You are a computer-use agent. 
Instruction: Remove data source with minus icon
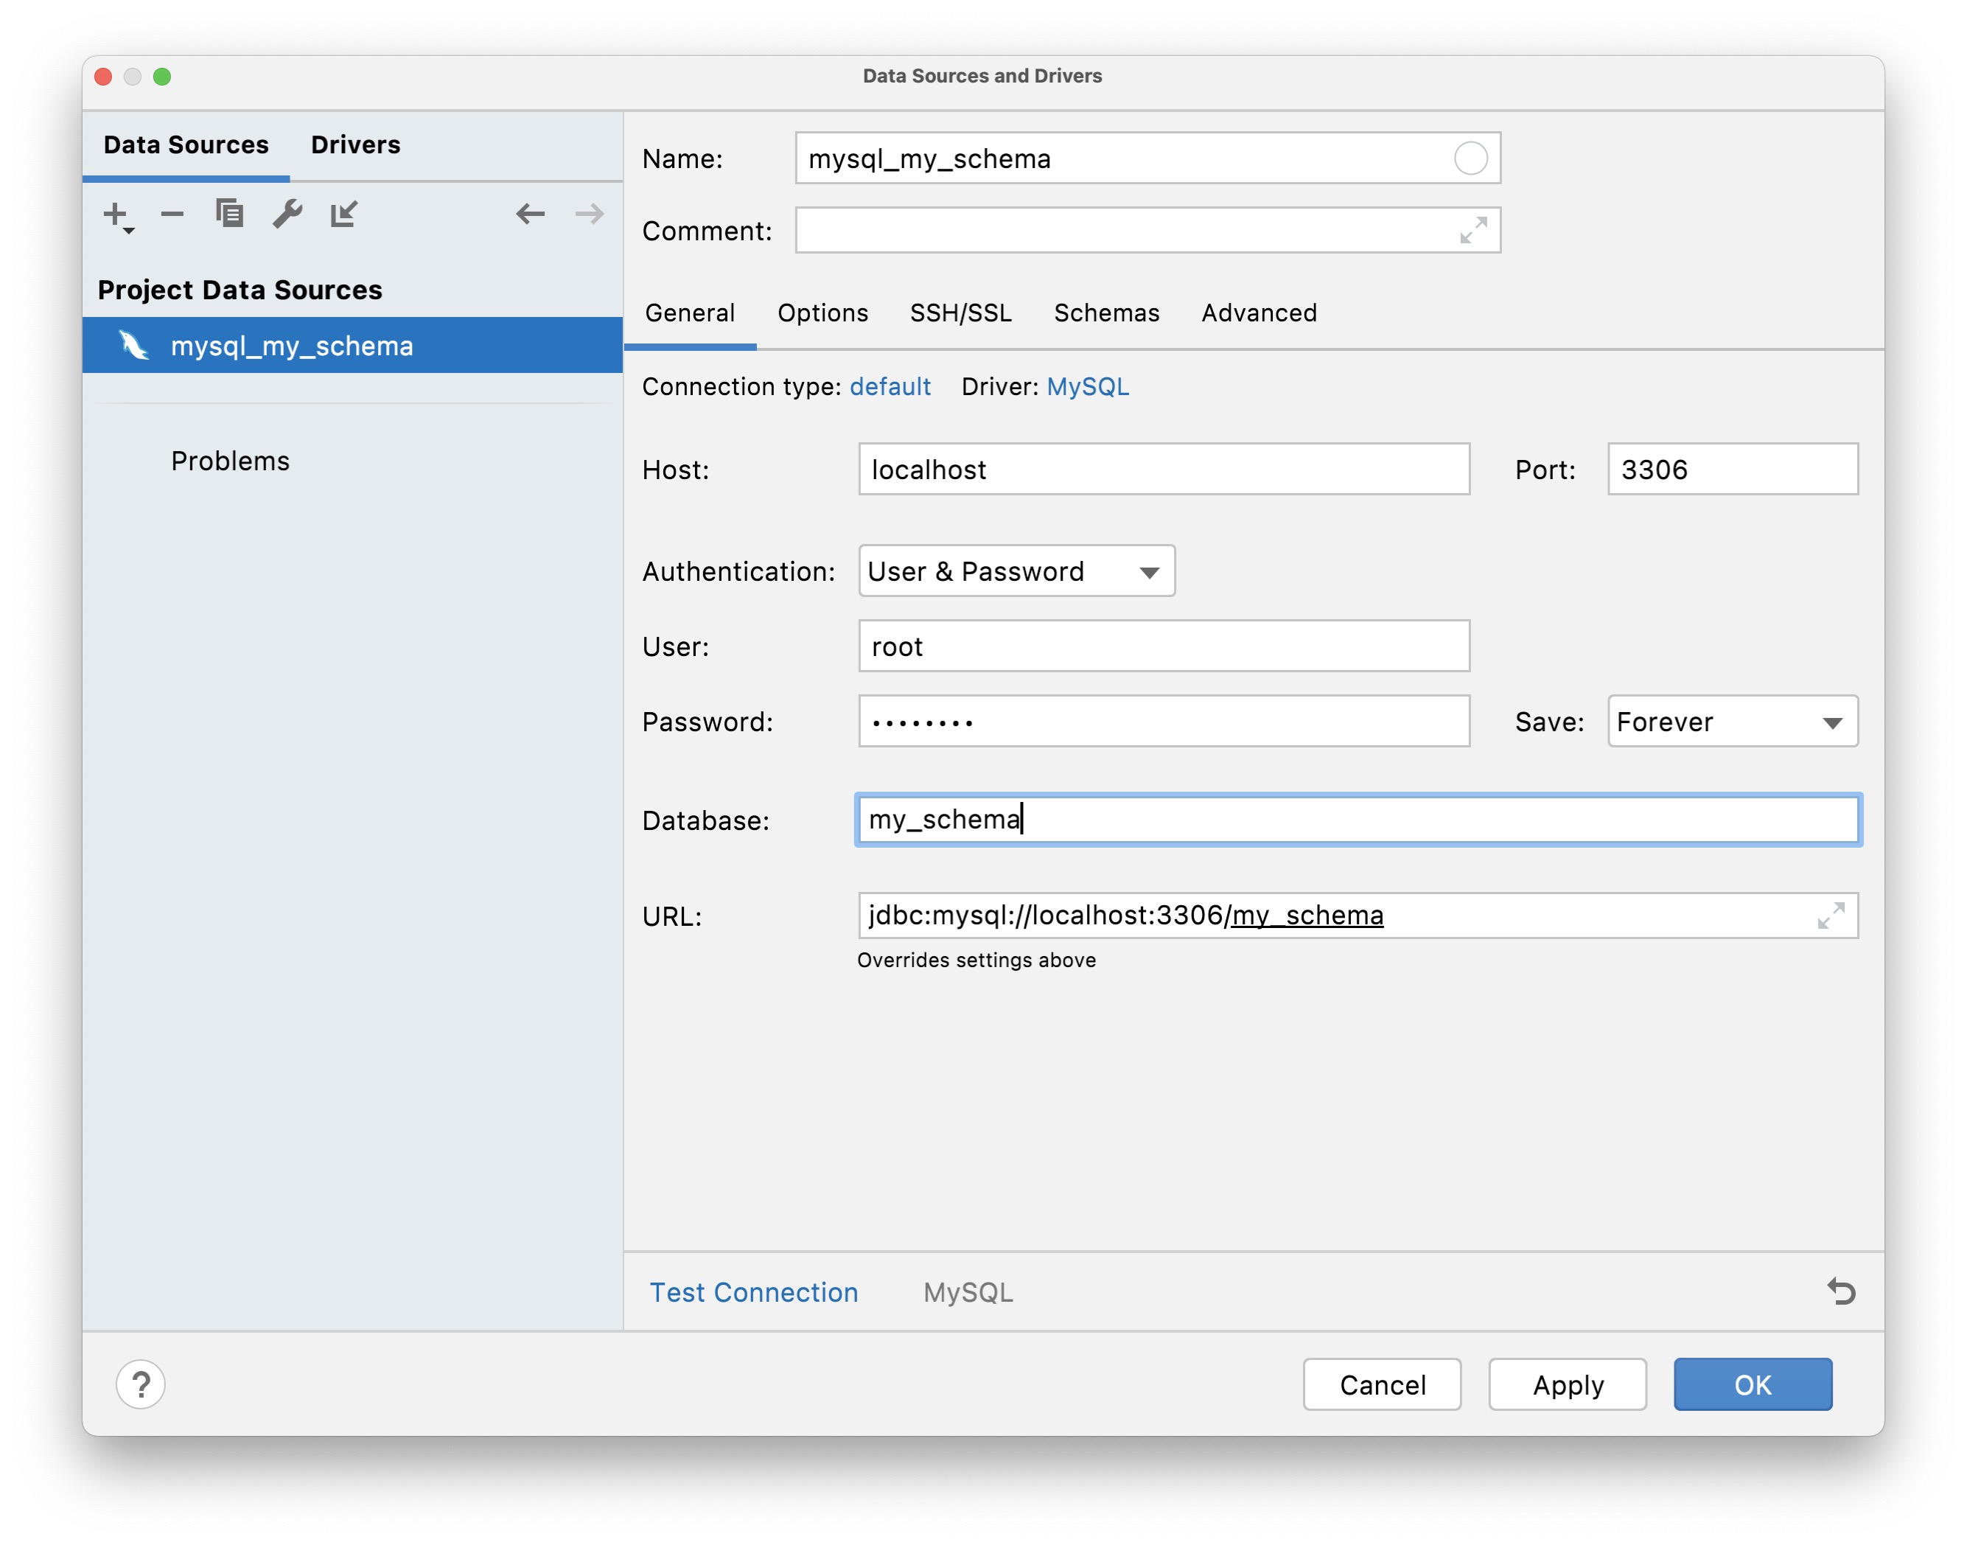point(172,215)
